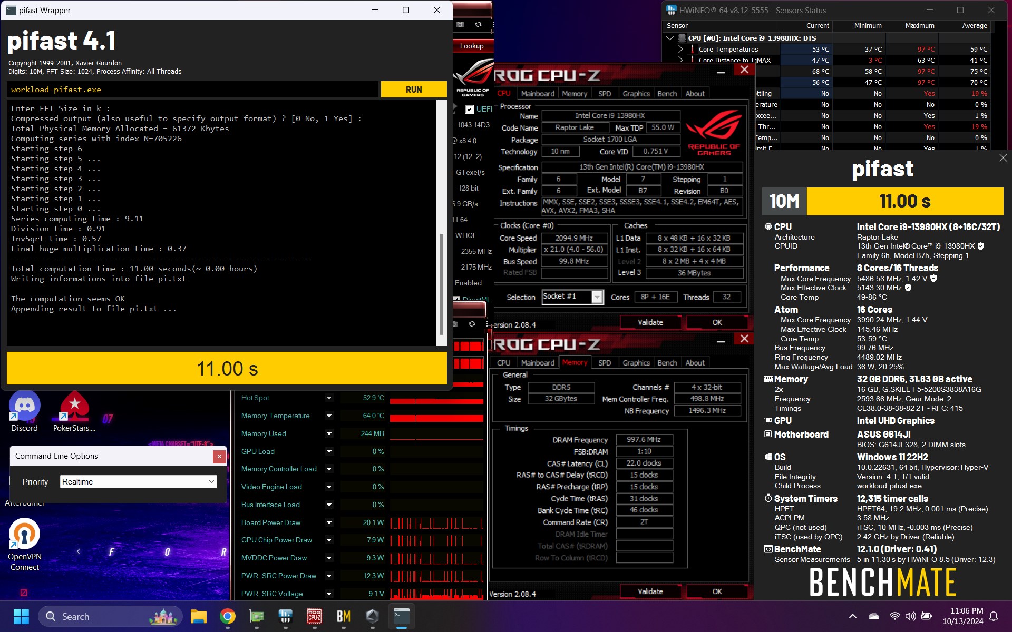
Task: Click the Max Effective Clock verified shield icon
Action: click(908, 288)
